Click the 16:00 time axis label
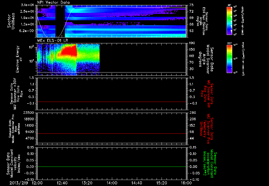Image resolution: width=269 pixels, height=186 pixels. pyautogui.click(x=186, y=183)
